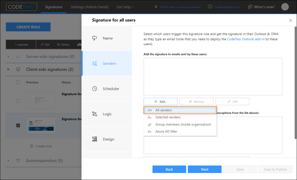Image resolution: width=297 pixels, height=180 pixels.
Task: Go to the Senders step
Action: coord(107,63)
